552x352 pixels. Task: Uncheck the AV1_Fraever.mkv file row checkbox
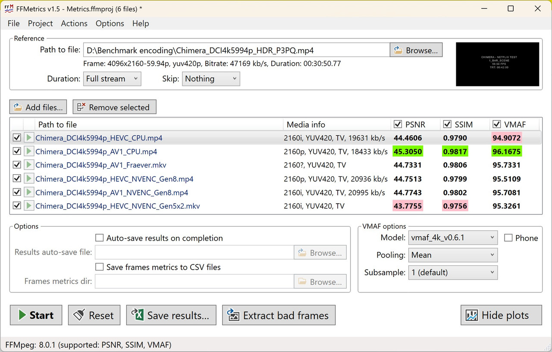(17, 165)
